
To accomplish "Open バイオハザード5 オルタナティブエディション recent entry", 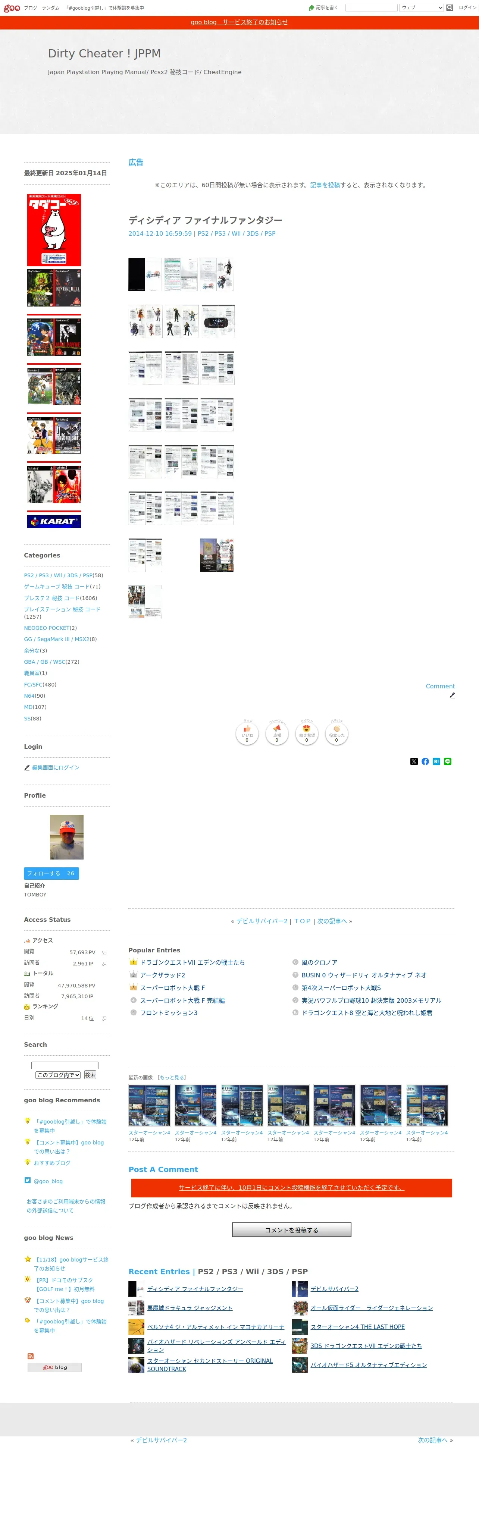I will 369,1364.
